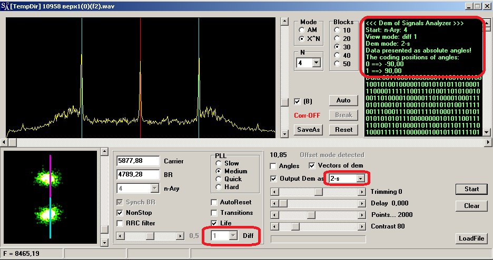Click left arrow of 0,5 filter slider
This screenshot has height=260, width=493.
[120, 235]
